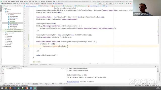Click the collapse all icon in Project panel
161x90 pixels.
[x=17, y=6]
